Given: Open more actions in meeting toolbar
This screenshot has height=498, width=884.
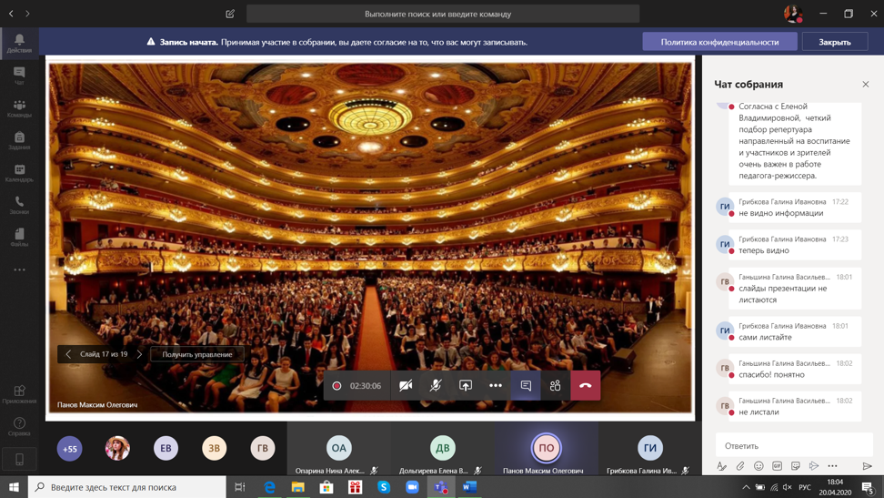Looking at the screenshot, I should tap(496, 386).
